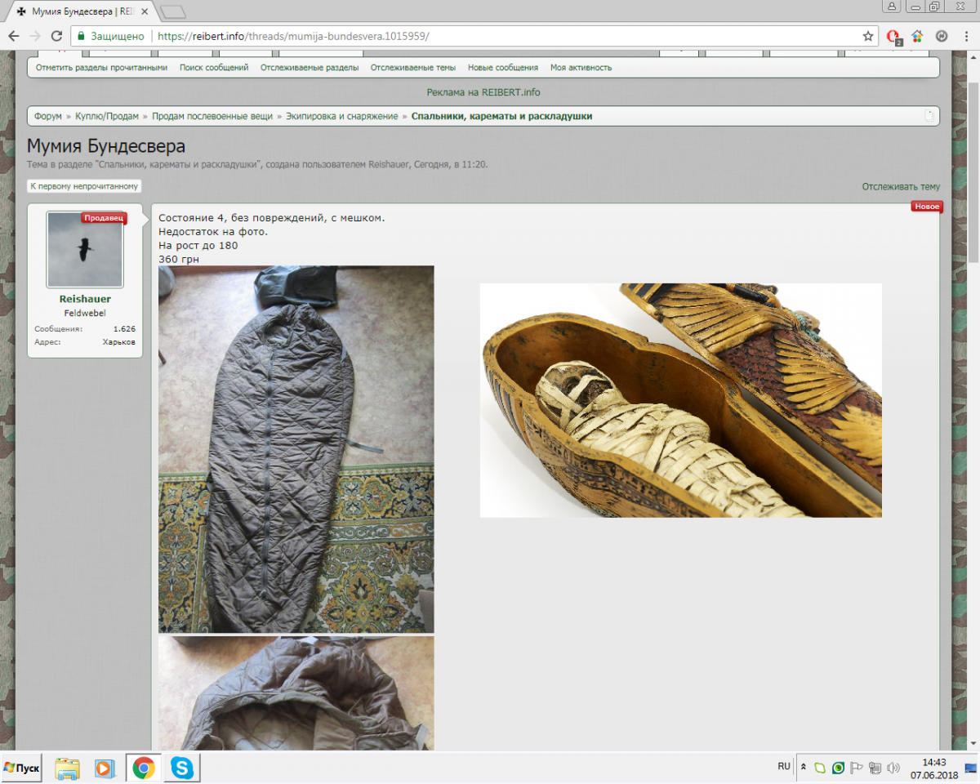
Task: Click the Reishauer author link in thread info
Action: [x=391, y=164]
